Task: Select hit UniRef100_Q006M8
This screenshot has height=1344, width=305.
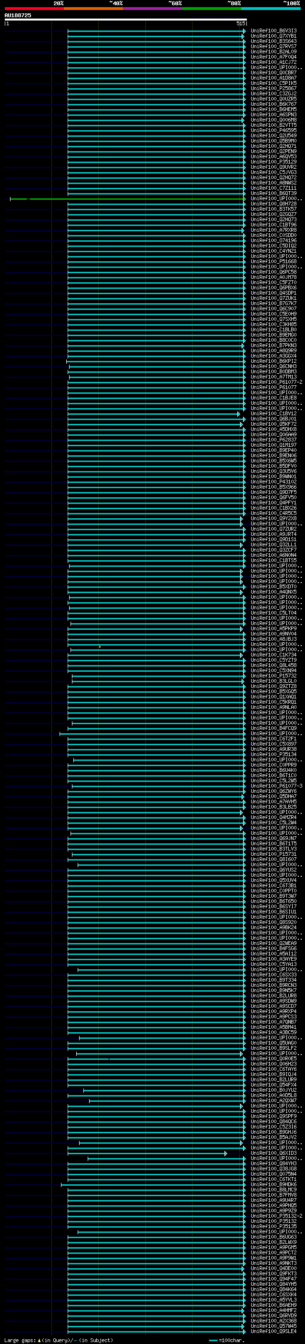Action: pyautogui.click(x=274, y=120)
